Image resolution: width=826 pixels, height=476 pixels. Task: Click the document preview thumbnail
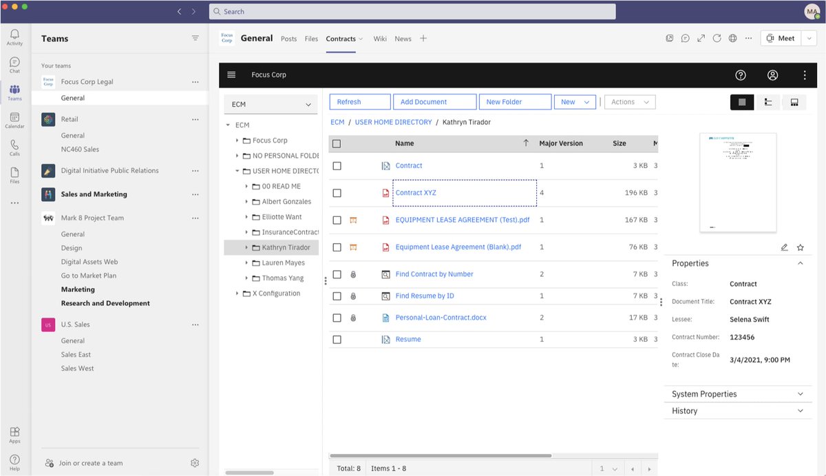(x=738, y=183)
